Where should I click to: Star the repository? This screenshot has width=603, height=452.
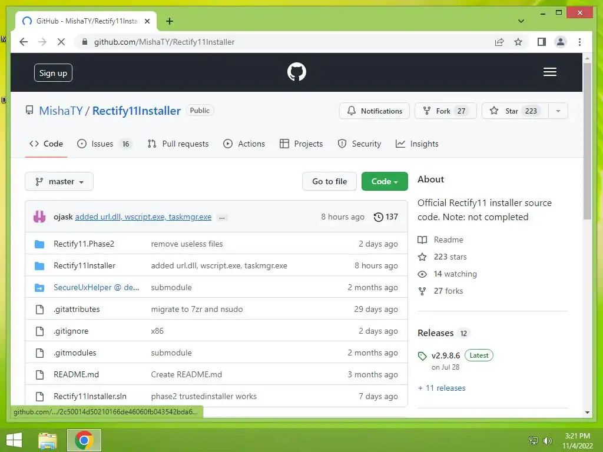[x=515, y=111]
